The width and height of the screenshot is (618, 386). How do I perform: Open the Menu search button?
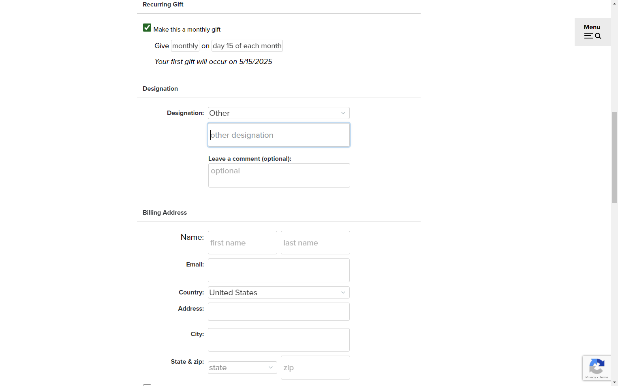(x=592, y=32)
